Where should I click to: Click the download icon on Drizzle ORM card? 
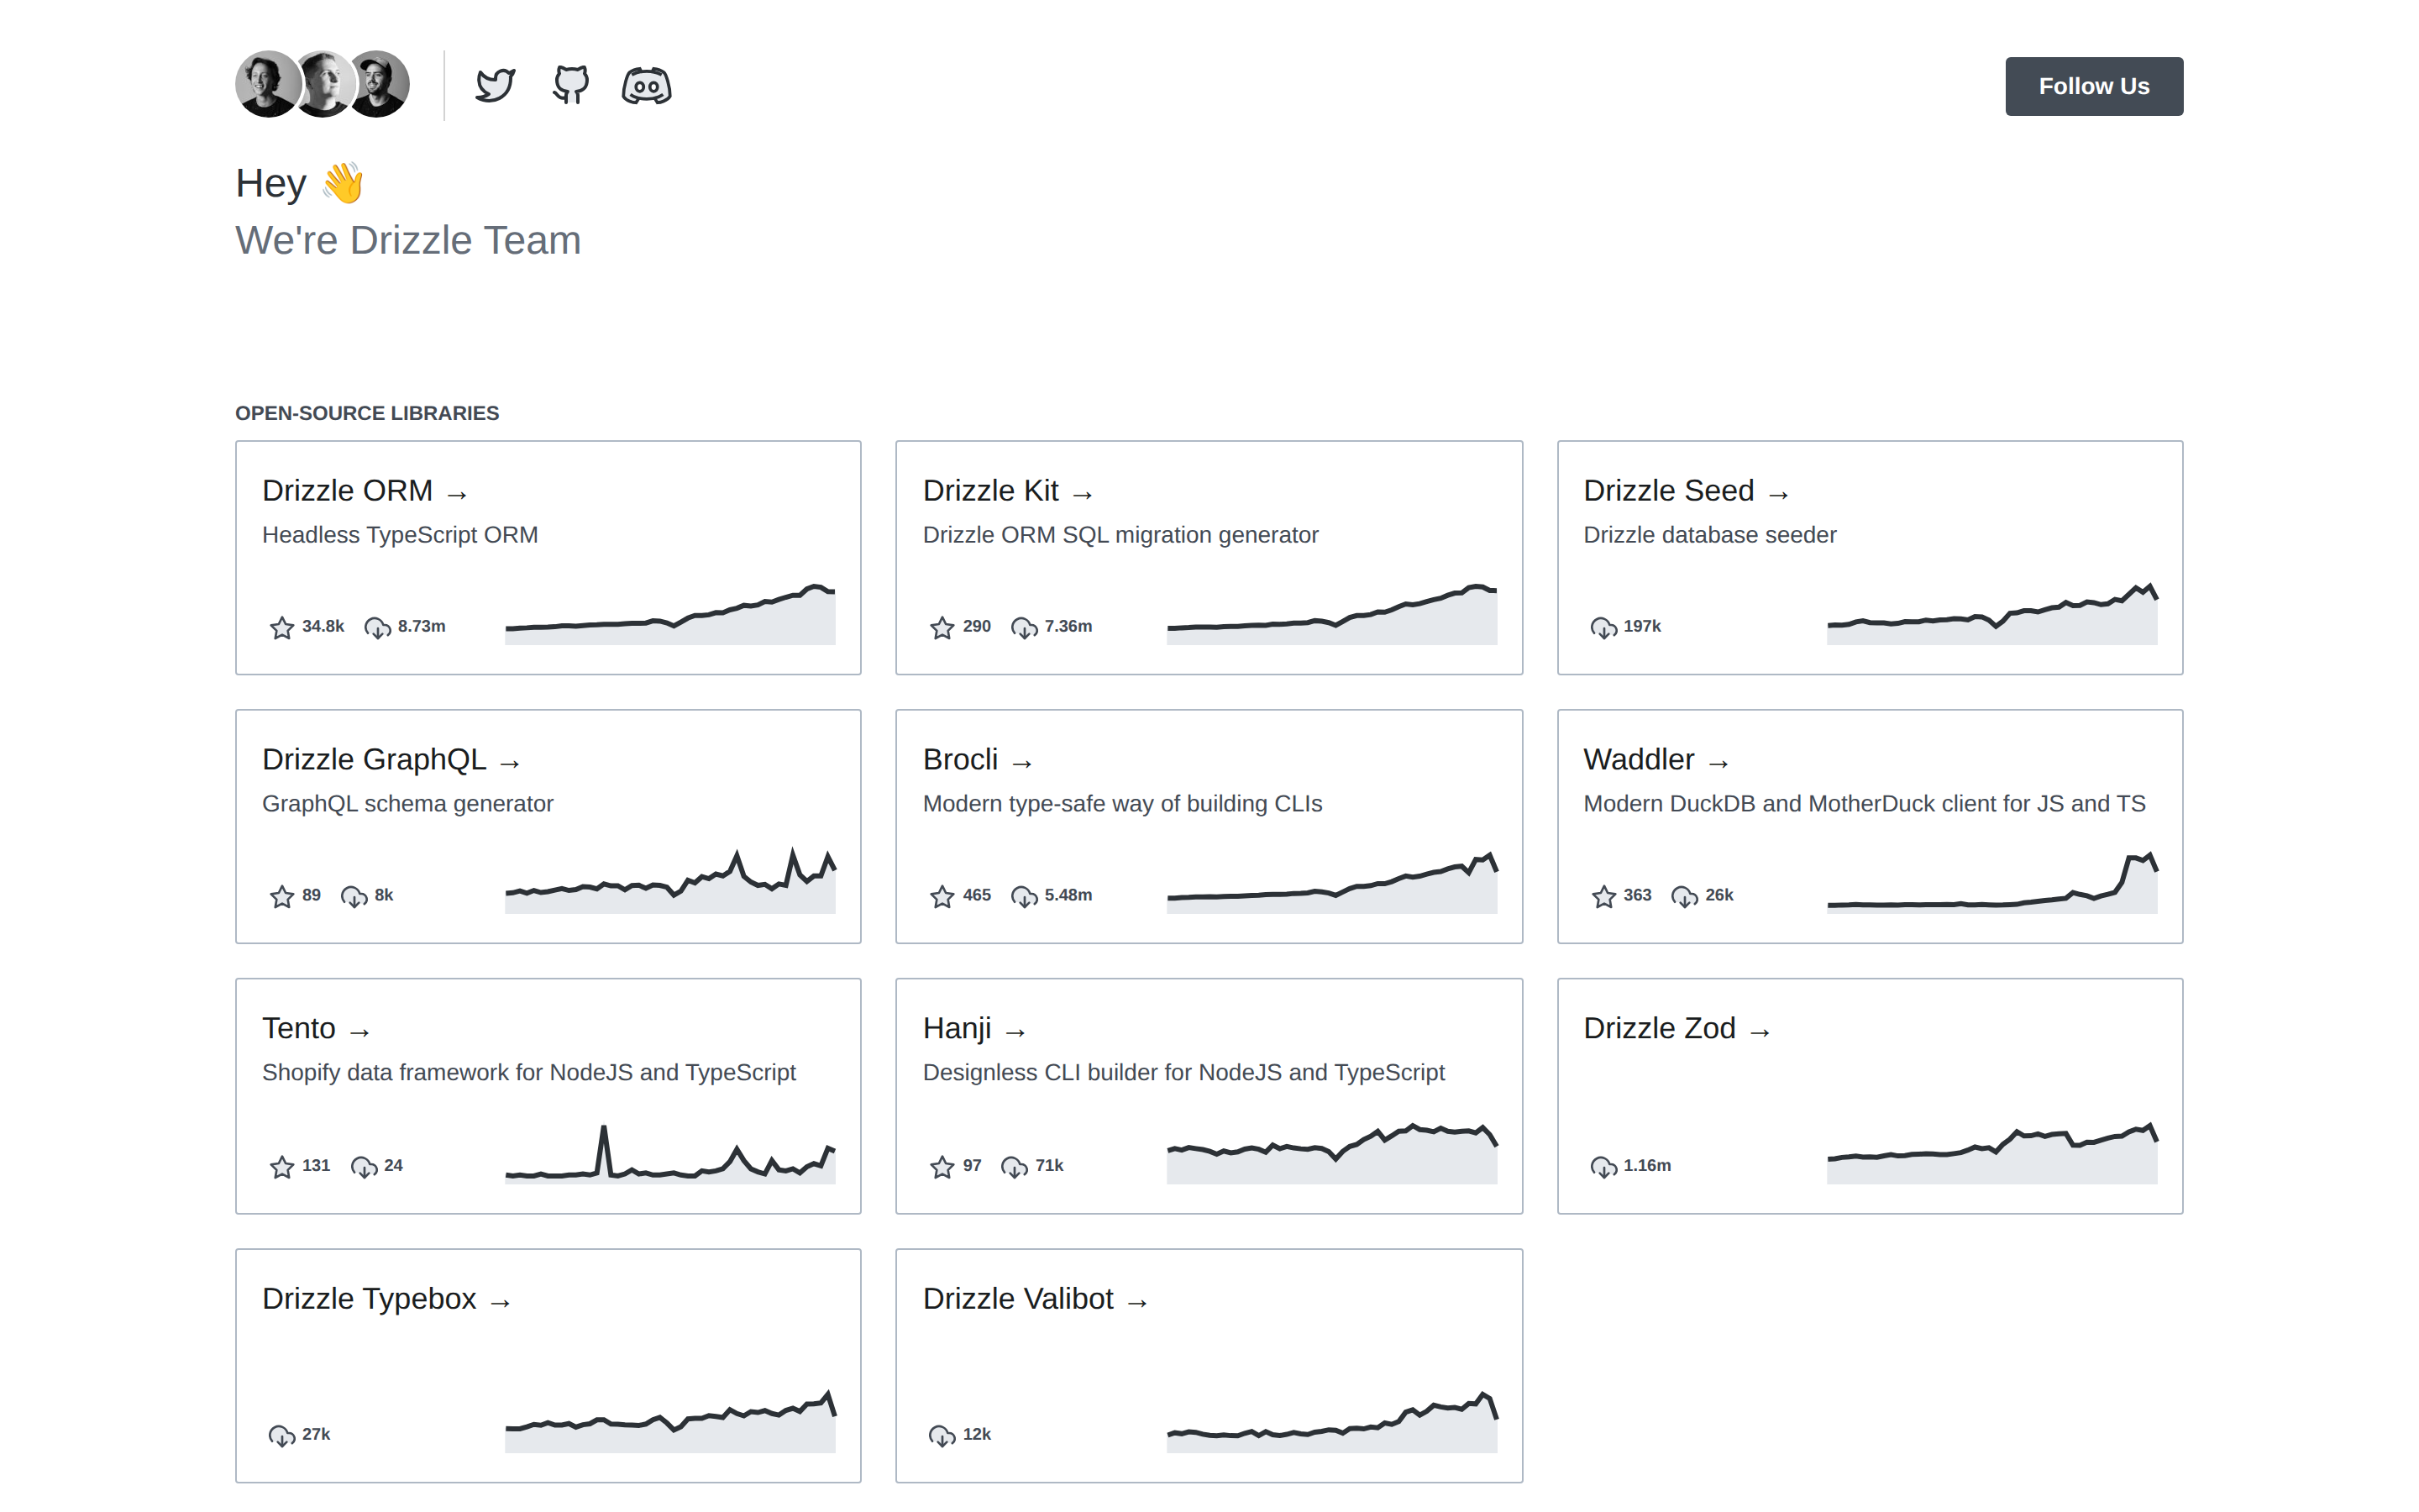click(x=377, y=627)
